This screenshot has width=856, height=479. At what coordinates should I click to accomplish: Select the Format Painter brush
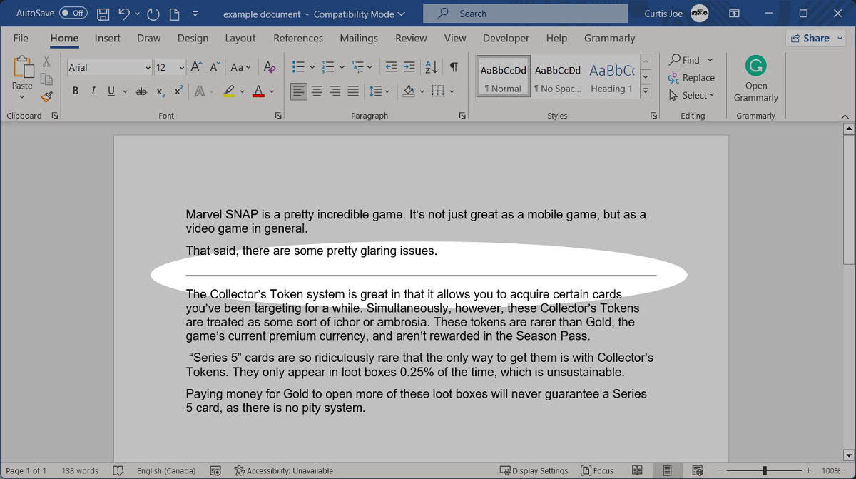tap(47, 96)
